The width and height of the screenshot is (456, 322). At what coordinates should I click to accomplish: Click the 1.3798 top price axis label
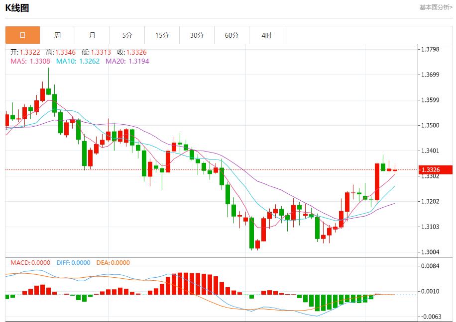click(430, 49)
